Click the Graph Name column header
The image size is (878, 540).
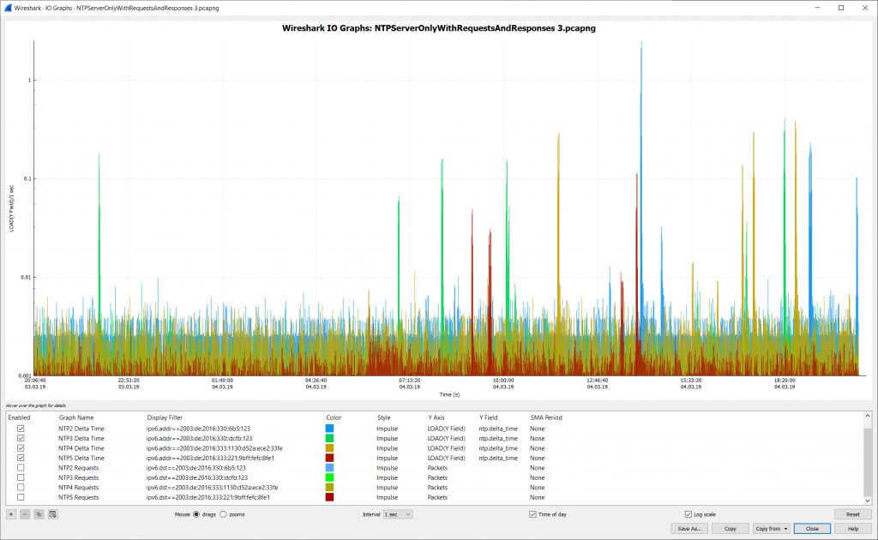(76, 417)
